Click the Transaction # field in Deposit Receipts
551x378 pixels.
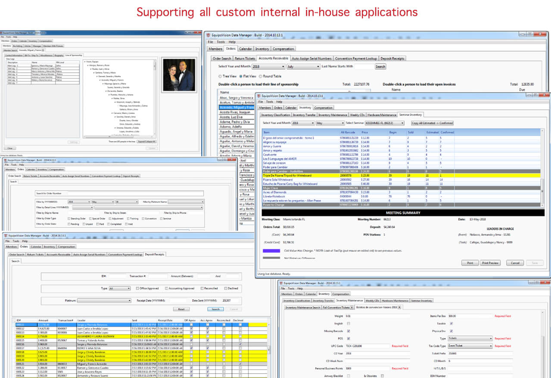[158, 276]
